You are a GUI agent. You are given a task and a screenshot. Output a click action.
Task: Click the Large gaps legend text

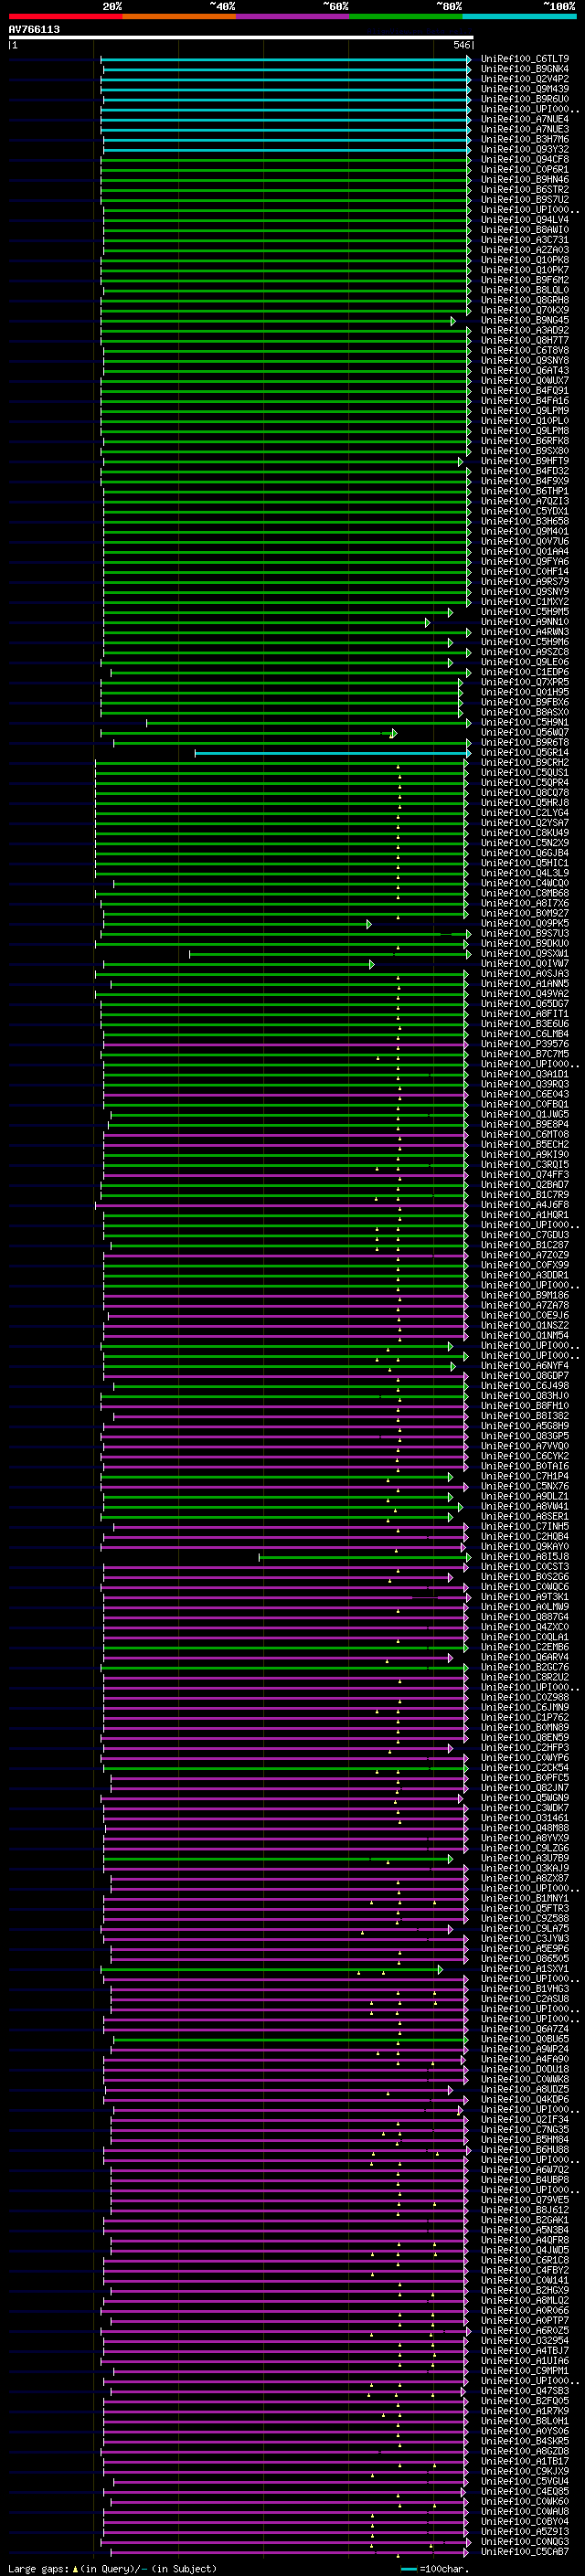pos(39,2568)
